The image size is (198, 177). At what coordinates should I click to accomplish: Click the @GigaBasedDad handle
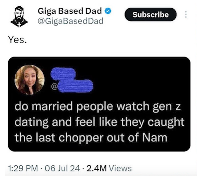[70, 21]
